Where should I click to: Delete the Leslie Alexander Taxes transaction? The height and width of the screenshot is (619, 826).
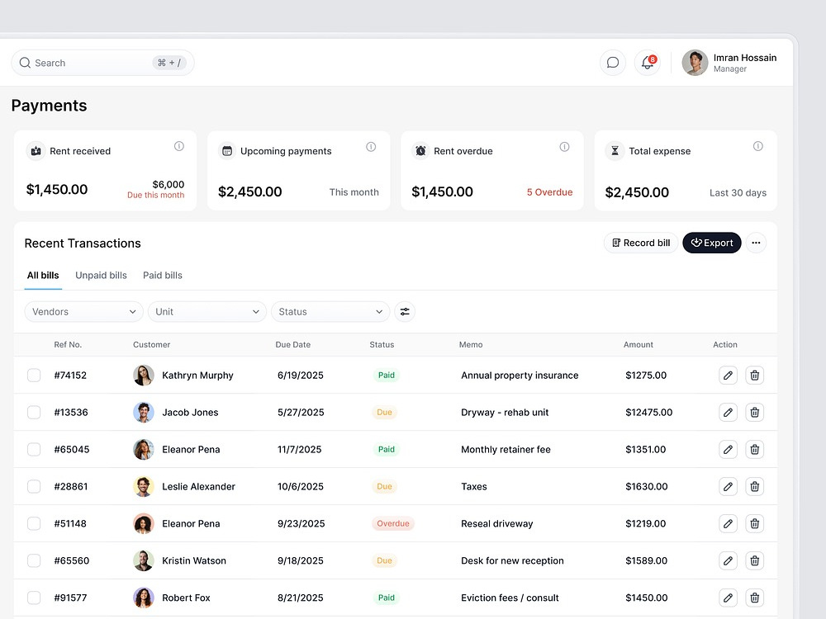(754, 486)
